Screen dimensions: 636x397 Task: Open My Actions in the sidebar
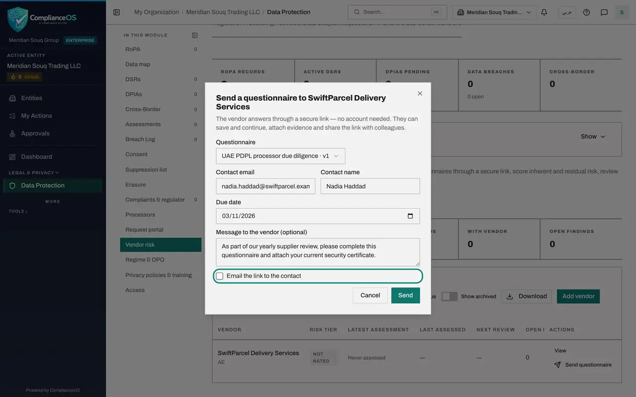point(53,116)
